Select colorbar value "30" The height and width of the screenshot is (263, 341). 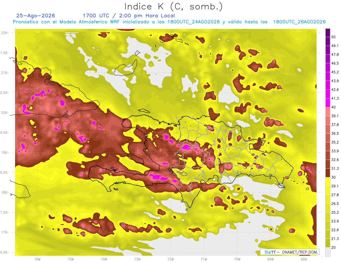(x=334, y=177)
